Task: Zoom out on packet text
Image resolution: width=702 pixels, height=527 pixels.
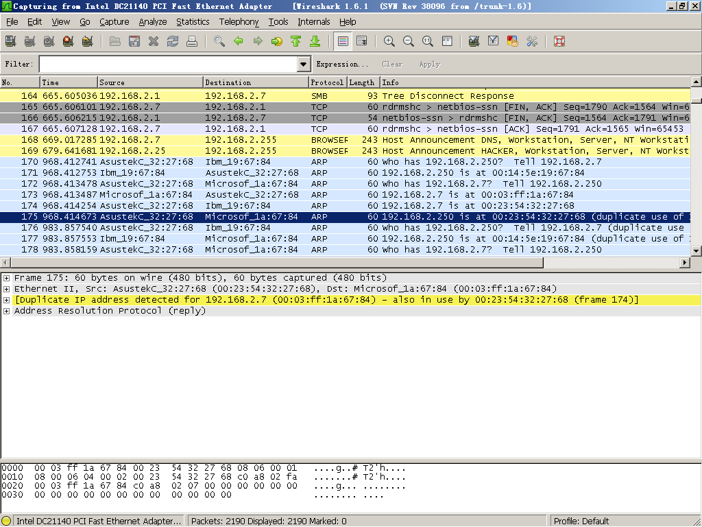Action: click(409, 41)
